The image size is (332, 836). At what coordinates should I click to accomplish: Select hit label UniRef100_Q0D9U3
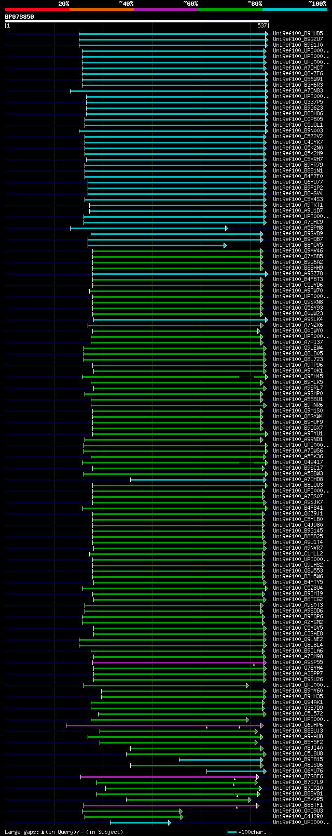pyautogui.click(x=298, y=811)
